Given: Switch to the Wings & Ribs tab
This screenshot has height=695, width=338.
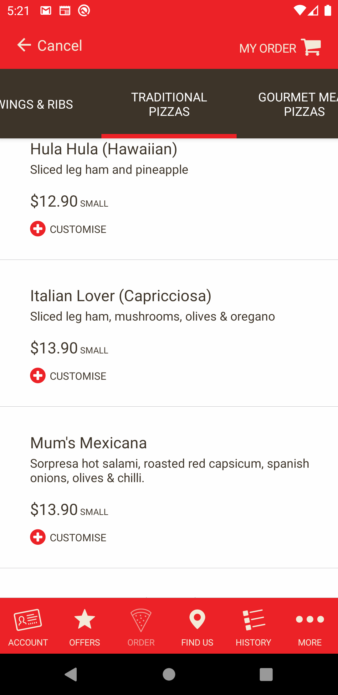Looking at the screenshot, I should point(37,104).
